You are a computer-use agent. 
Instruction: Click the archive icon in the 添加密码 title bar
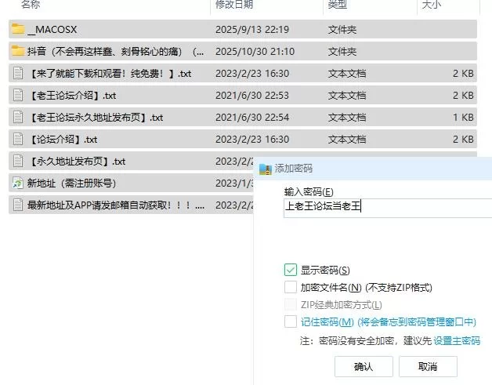[x=266, y=169]
